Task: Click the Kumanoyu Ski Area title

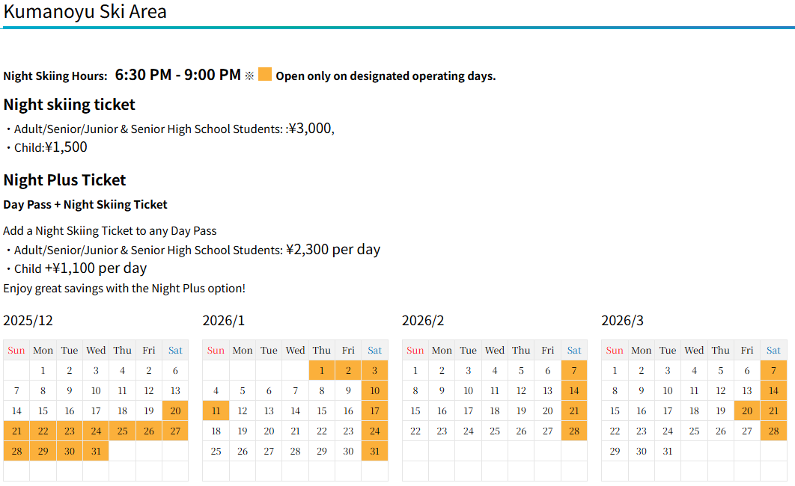Action: click(85, 12)
